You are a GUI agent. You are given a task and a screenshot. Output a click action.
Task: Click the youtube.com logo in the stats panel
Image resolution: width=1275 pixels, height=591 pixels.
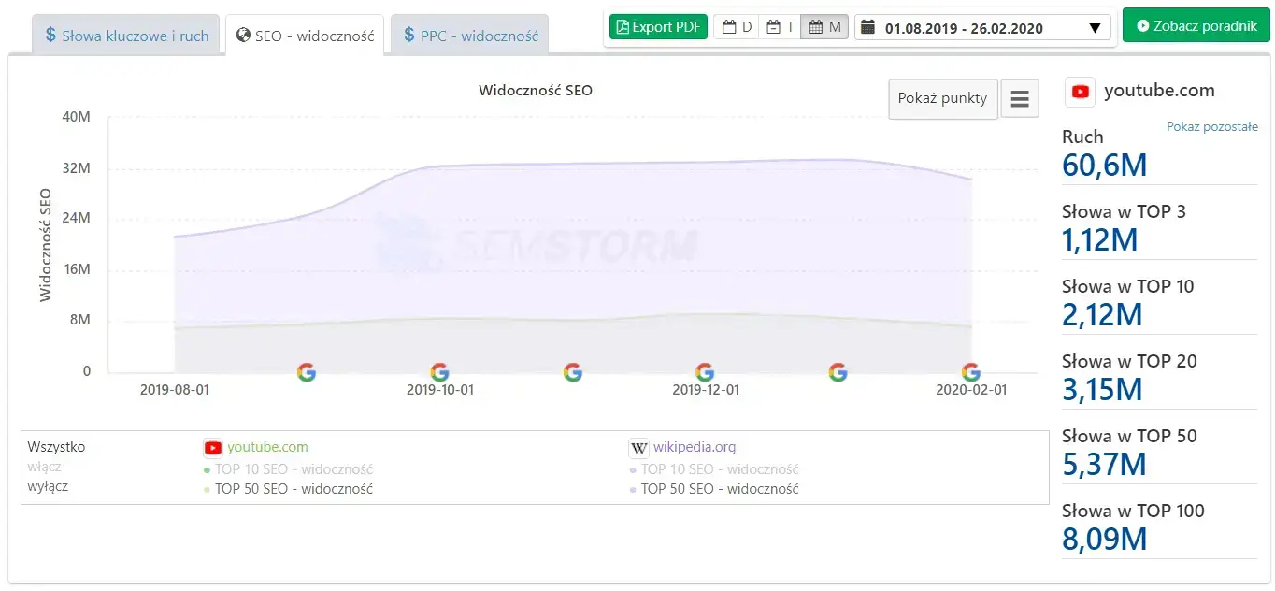1080,91
